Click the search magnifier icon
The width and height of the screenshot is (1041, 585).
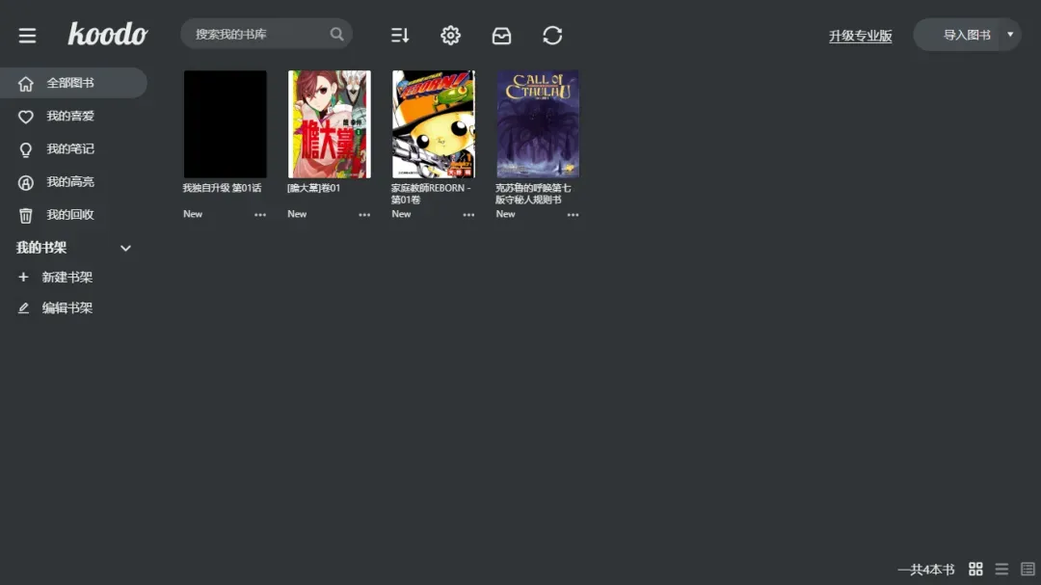pos(336,35)
